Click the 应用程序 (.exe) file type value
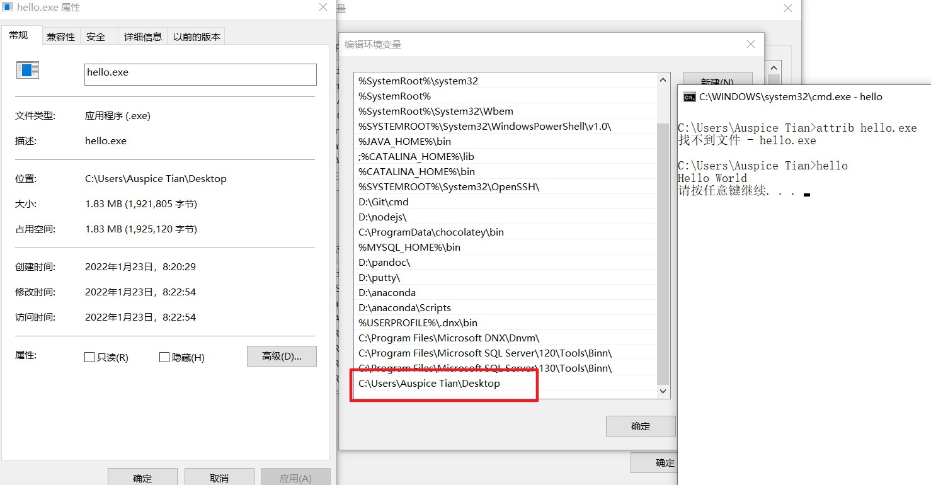Screen dimensions: 931x485 click(118, 116)
